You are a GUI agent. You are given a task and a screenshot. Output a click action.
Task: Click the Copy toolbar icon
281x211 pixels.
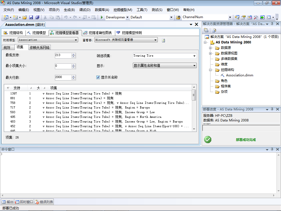point(51,17)
